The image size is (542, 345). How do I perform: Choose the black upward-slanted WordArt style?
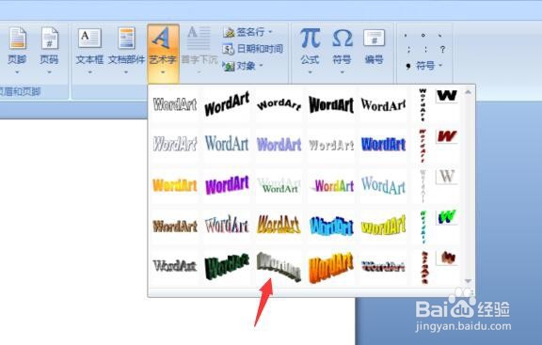click(227, 104)
